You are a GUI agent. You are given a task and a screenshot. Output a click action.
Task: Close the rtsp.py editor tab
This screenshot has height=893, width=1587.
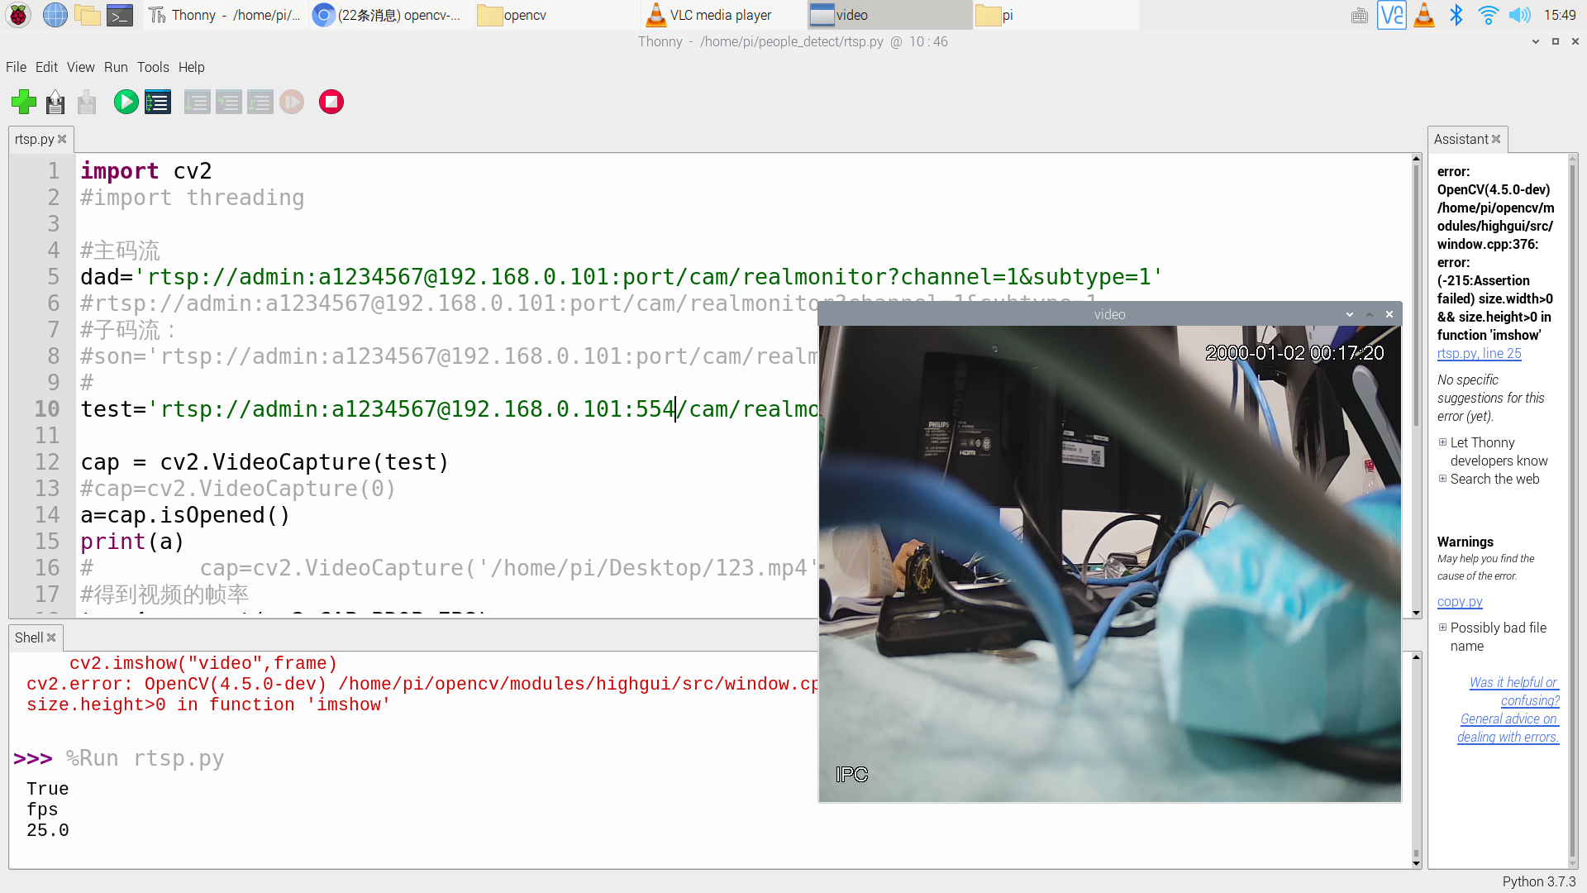[63, 139]
